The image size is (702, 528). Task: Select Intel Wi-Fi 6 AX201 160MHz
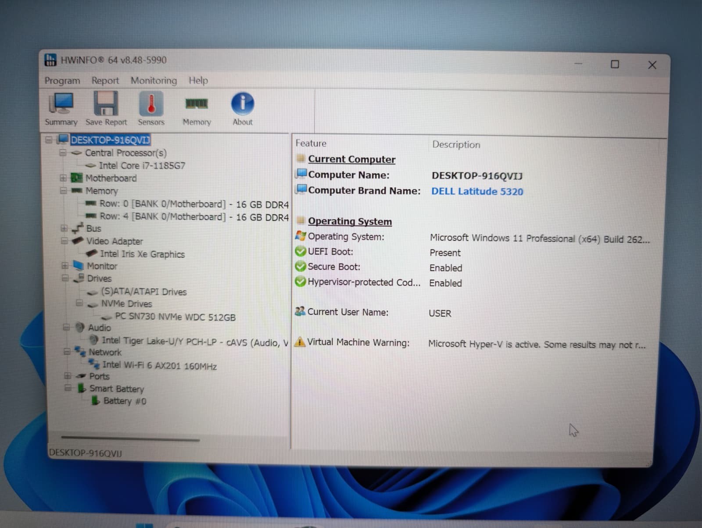click(159, 365)
